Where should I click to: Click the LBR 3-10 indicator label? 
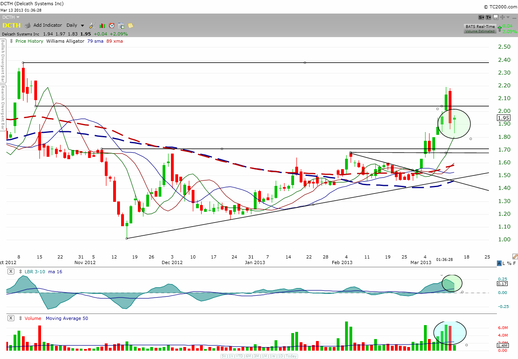click(35, 272)
